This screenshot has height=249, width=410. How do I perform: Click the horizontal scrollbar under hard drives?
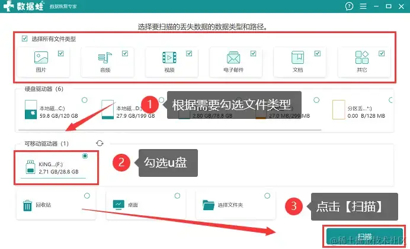tap(170, 130)
